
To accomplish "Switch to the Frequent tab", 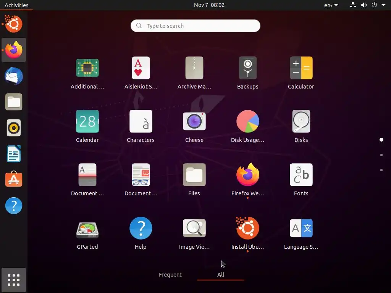I will [170, 275].
